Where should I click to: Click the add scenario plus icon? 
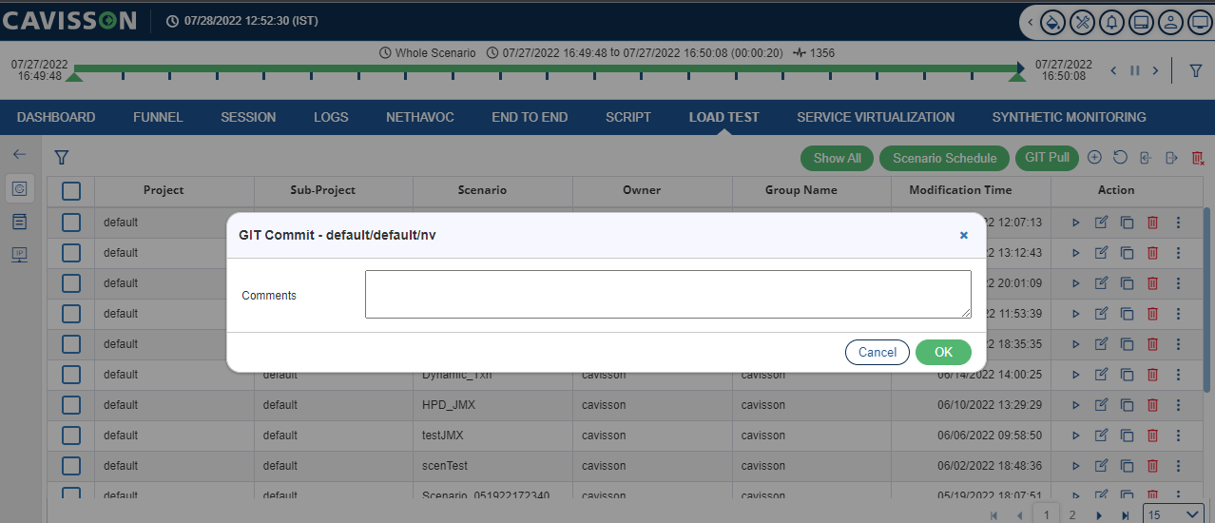click(x=1094, y=158)
